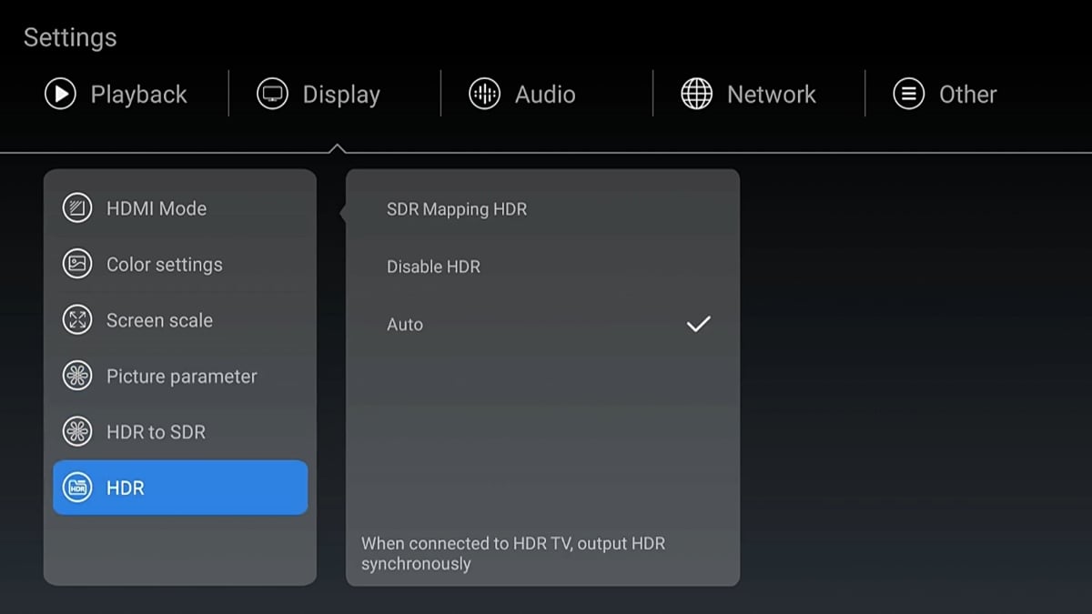Image resolution: width=1092 pixels, height=614 pixels.
Task: Click the Other menu-lines icon
Action: (908, 94)
